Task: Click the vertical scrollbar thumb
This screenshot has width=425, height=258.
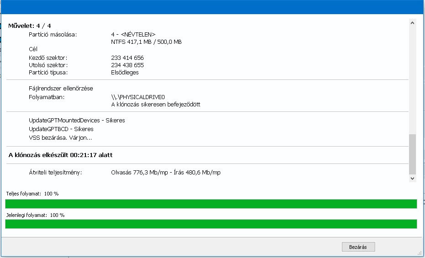Action: click(x=413, y=154)
